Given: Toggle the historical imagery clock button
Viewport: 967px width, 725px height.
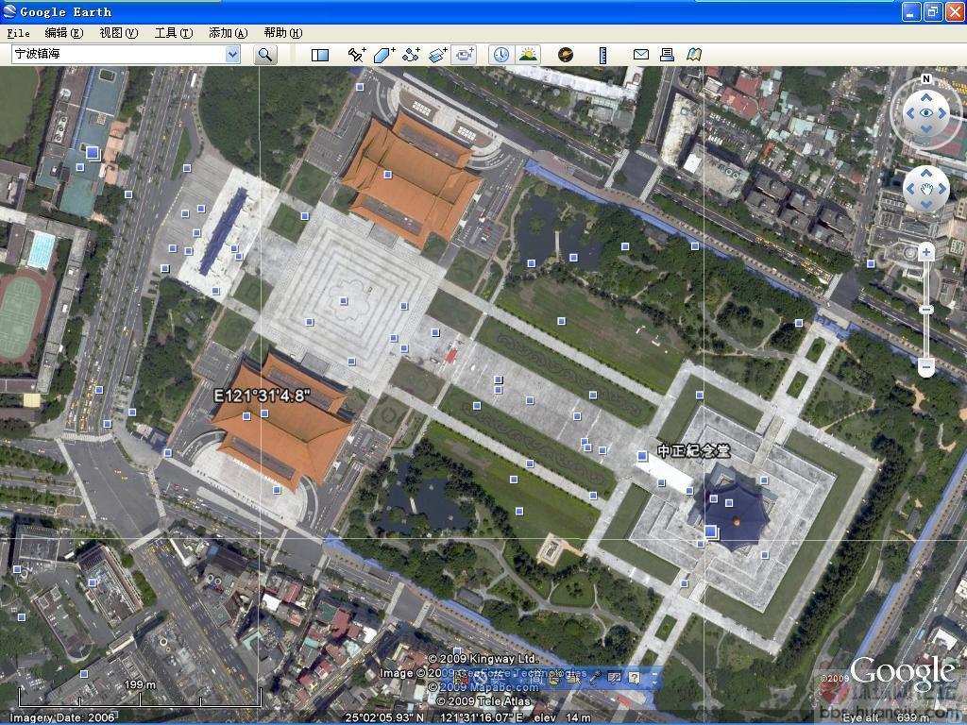Looking at the screenshot, I should coord(500,55).
